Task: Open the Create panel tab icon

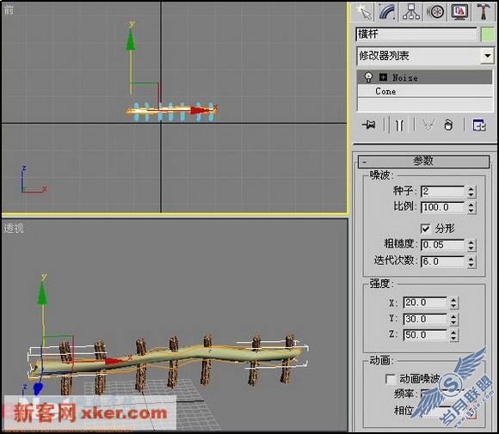Action: point(364,12)
